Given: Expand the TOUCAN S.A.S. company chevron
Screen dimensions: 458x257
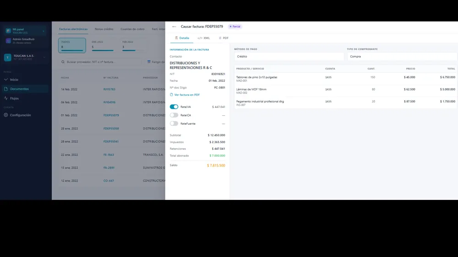Looking at the screenshot, I should coord(44,57).
